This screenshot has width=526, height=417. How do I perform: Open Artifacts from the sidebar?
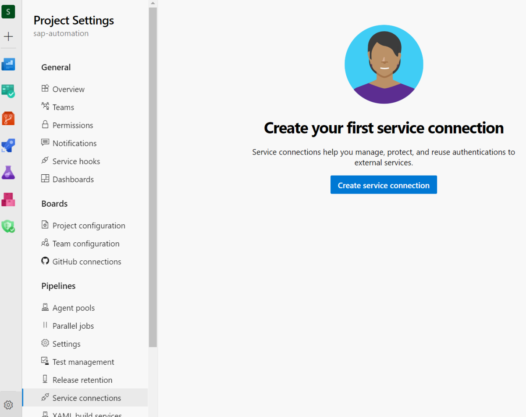[x=8, y=200]
